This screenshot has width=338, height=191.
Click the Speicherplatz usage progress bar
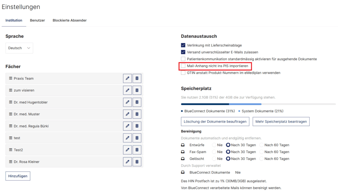tap(258, 104)
